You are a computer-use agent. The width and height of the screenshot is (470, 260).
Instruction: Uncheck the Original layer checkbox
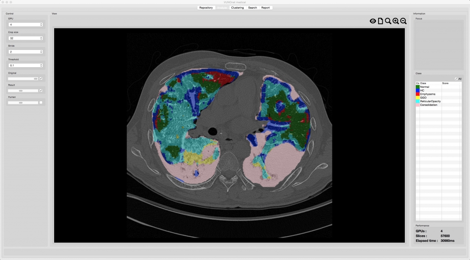[x=41, y=79]
